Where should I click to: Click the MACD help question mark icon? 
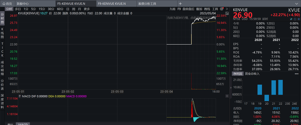click(20, 96)
